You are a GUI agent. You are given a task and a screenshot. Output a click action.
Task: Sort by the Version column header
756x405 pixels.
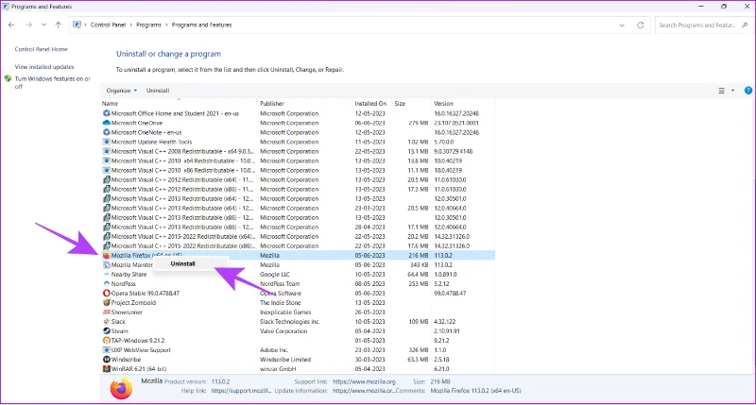[x=443, y=104]
